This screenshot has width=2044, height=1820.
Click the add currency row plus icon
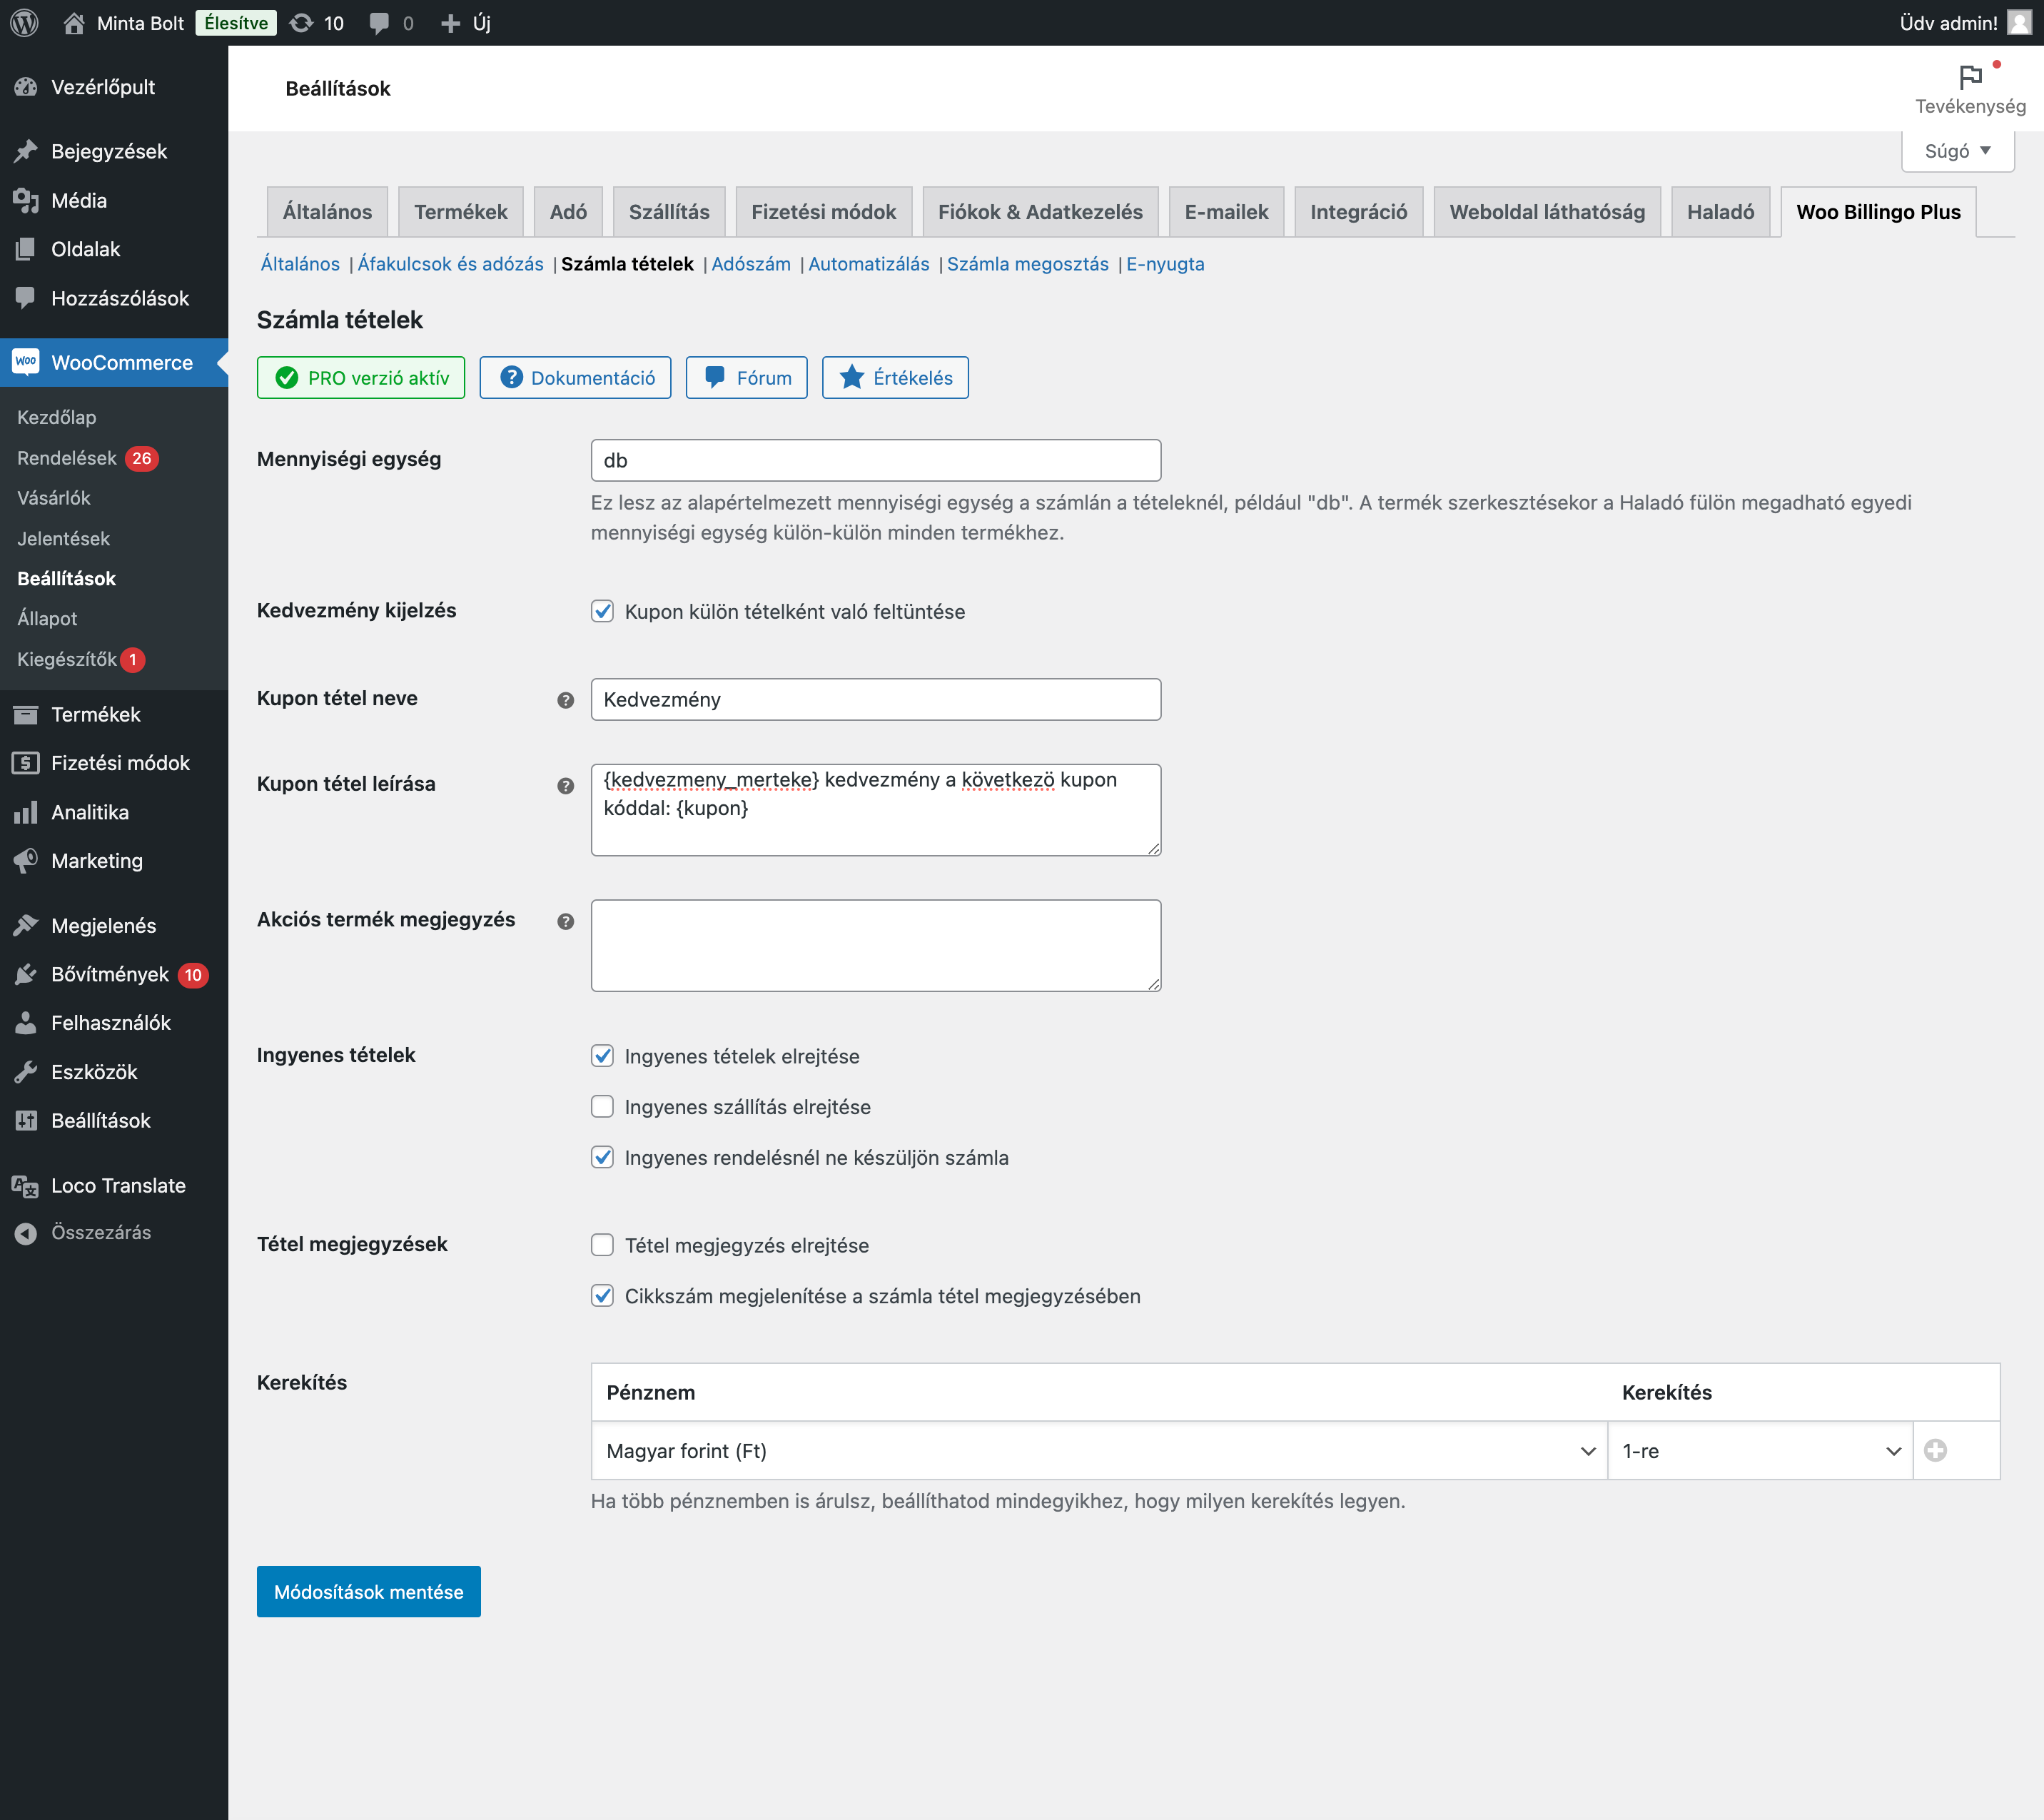pos(1936,1450)
